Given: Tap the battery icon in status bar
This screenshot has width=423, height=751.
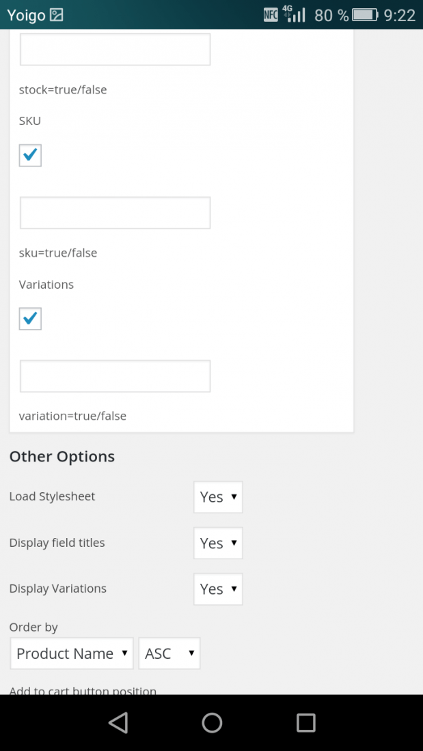Looking at the screenshot, I should [366, 15].
